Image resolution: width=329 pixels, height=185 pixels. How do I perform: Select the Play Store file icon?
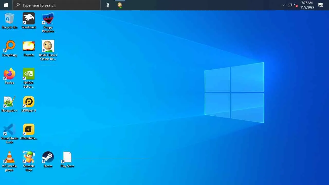[x=67, y=160]
